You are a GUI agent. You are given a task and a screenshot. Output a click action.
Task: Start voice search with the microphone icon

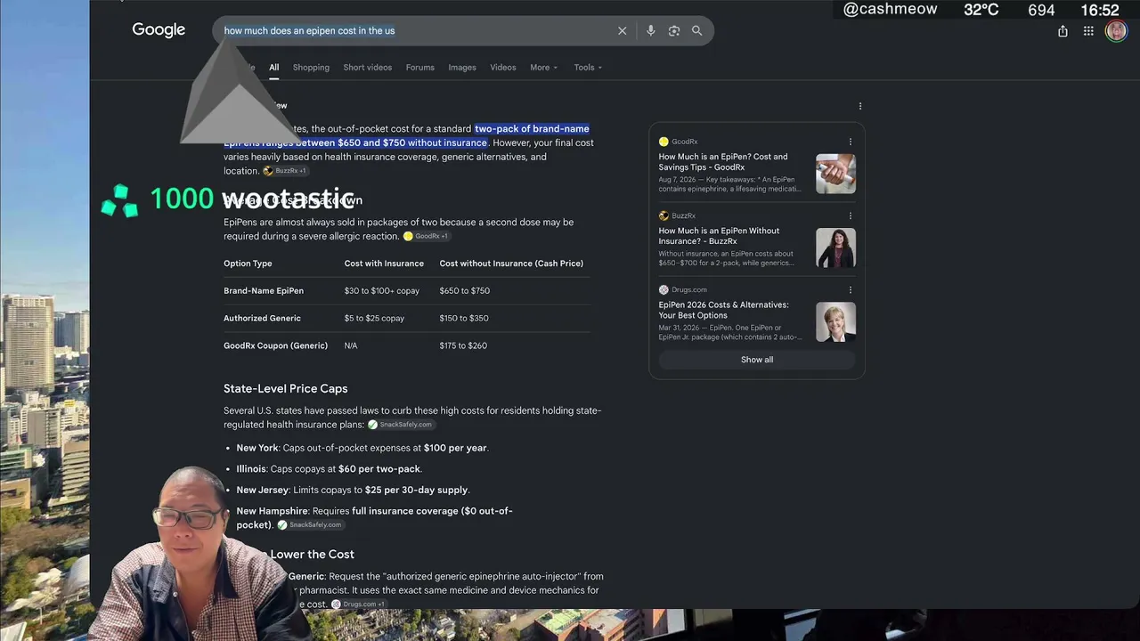pyautogui.click(x=651, y=31)
